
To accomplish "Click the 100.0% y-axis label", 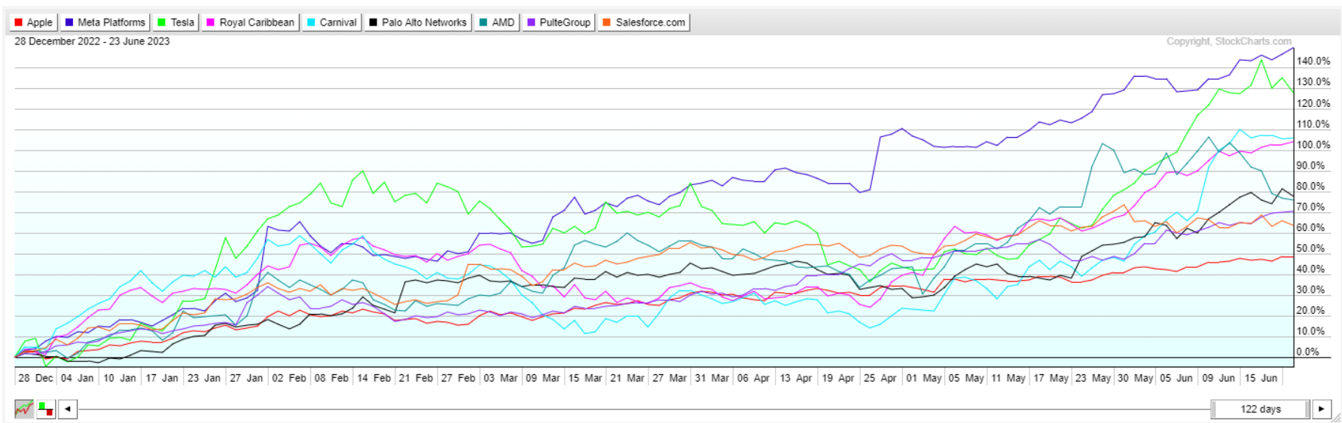I will click(x=1312, y=145).
